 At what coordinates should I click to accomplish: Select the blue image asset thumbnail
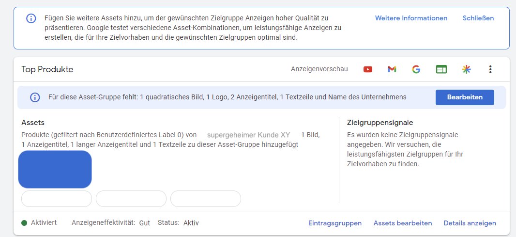(x=55, y=170)
